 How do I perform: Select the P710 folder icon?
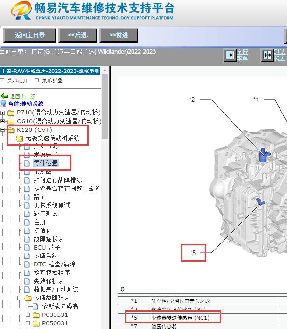click(x=11, y=113)
